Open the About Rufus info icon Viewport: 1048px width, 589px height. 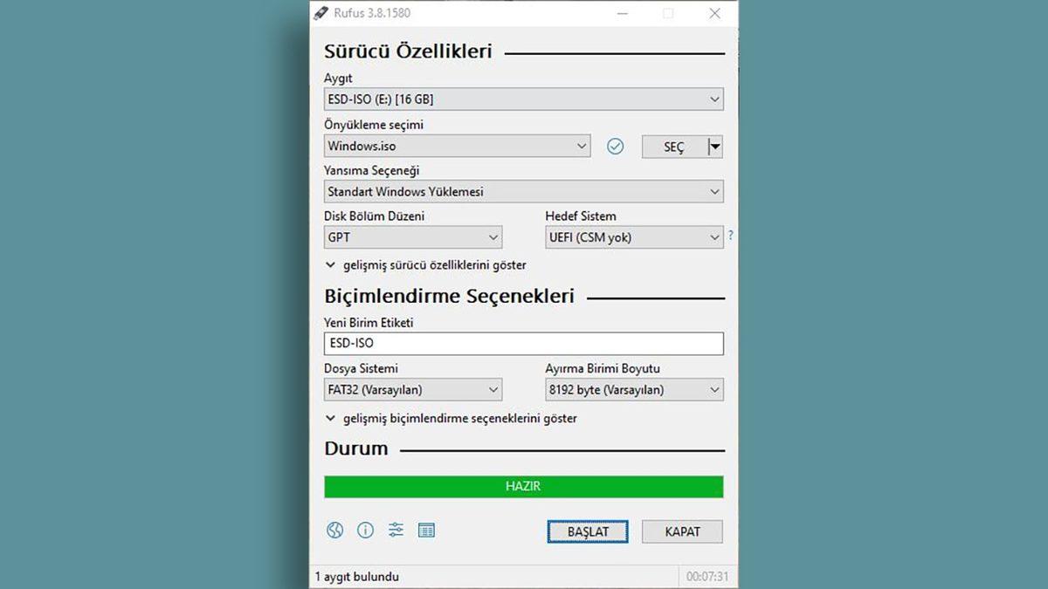[x=365, y=530]
